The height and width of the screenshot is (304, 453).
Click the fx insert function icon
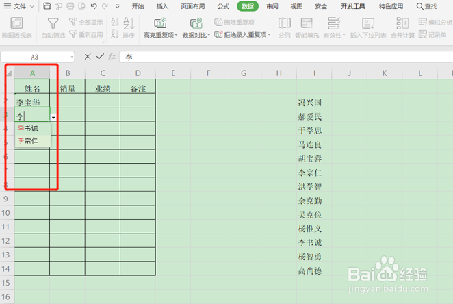pos(112,57)
